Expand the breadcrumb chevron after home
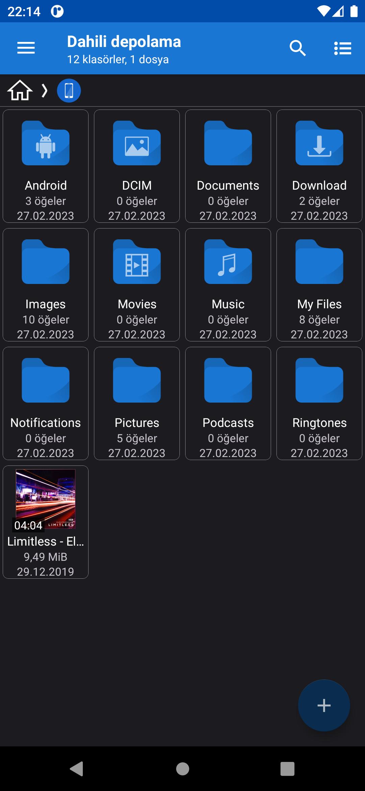 pos(44,91)
